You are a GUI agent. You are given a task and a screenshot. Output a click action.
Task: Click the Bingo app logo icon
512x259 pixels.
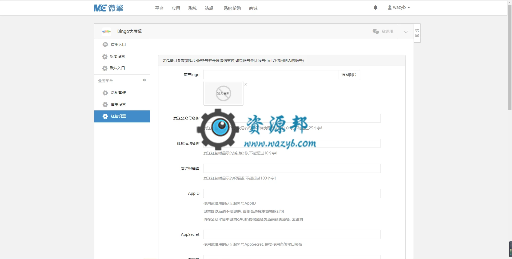[x=106, y=31]
